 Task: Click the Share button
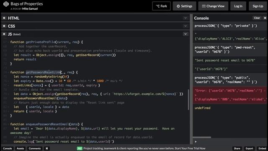pyautogui.click(x=237, y=148)
